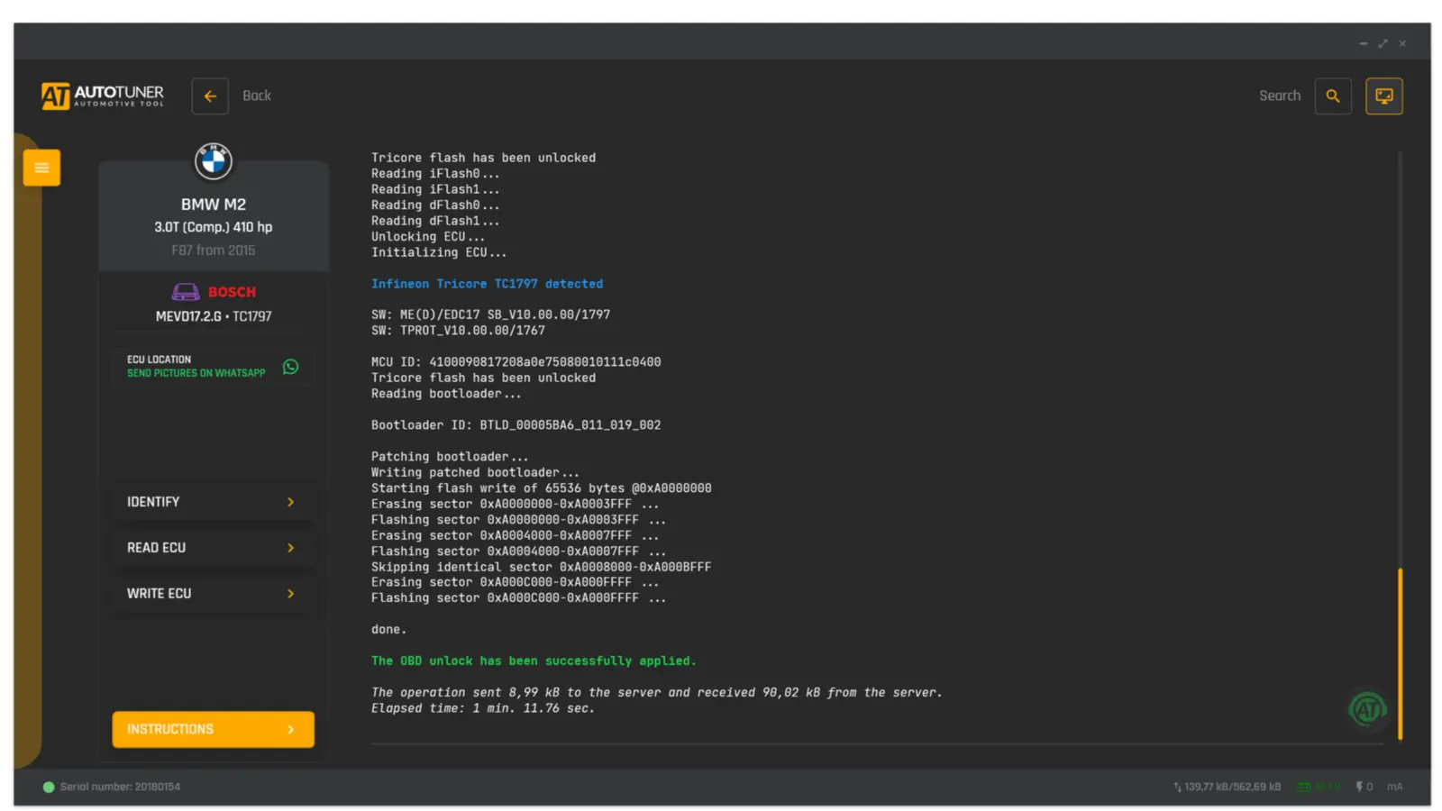Viewport: 1442px width, 811px height.
Task: Minimize the Autotuner window
Action: pos(1364,43)
